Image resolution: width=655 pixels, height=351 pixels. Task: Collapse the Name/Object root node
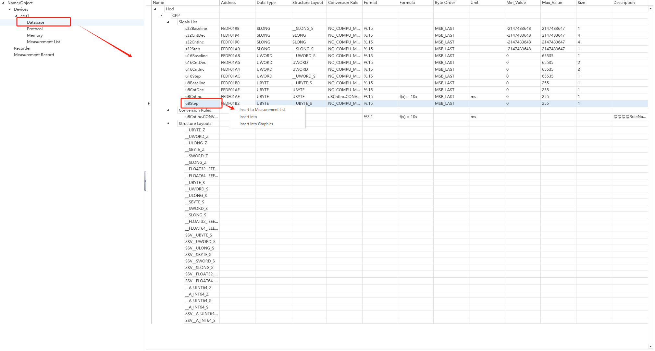click(x=3, y=3)
